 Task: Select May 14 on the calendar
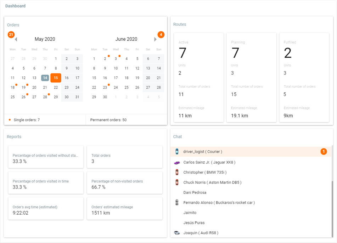pos(45,78)
